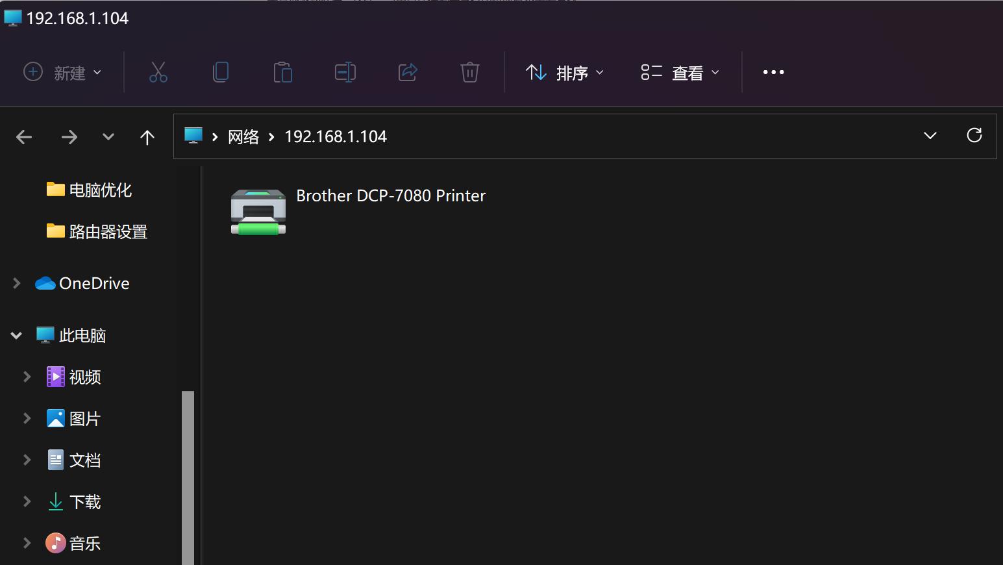Open the address bar history chevron
Image resolution: width=1003 pixels, height=565 pixels.
point(930,136)
